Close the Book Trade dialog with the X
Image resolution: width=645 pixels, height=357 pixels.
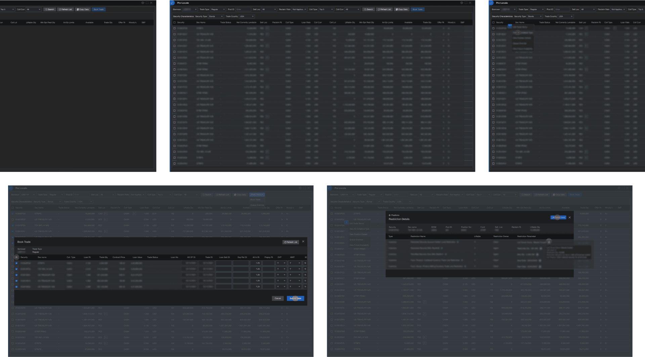tap(303, 241)
